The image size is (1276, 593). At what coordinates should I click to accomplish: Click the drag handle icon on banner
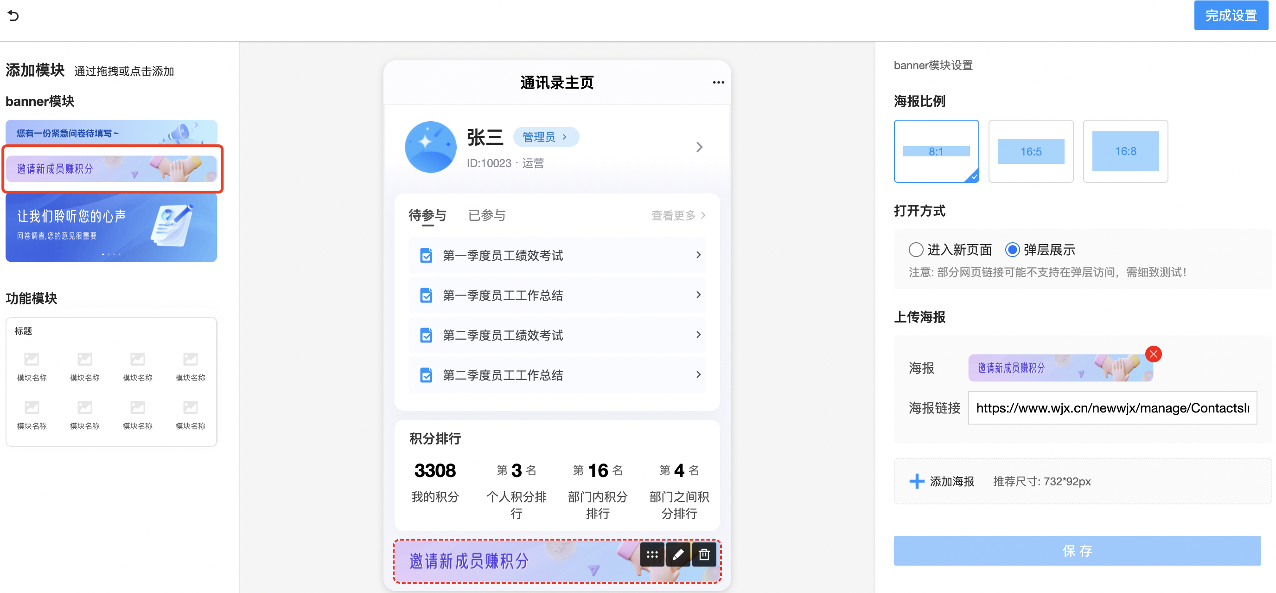[652, 554]
